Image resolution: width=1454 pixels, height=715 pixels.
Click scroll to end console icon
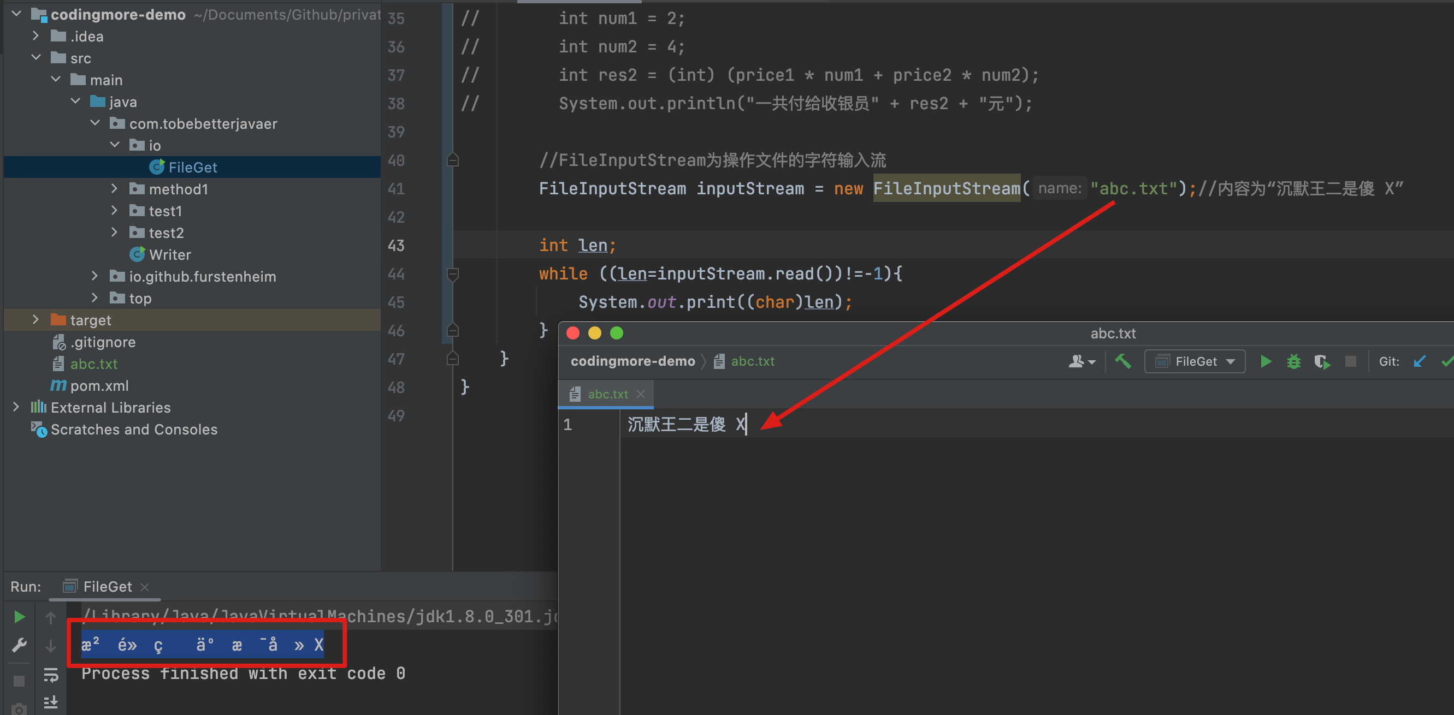(51, 702)
